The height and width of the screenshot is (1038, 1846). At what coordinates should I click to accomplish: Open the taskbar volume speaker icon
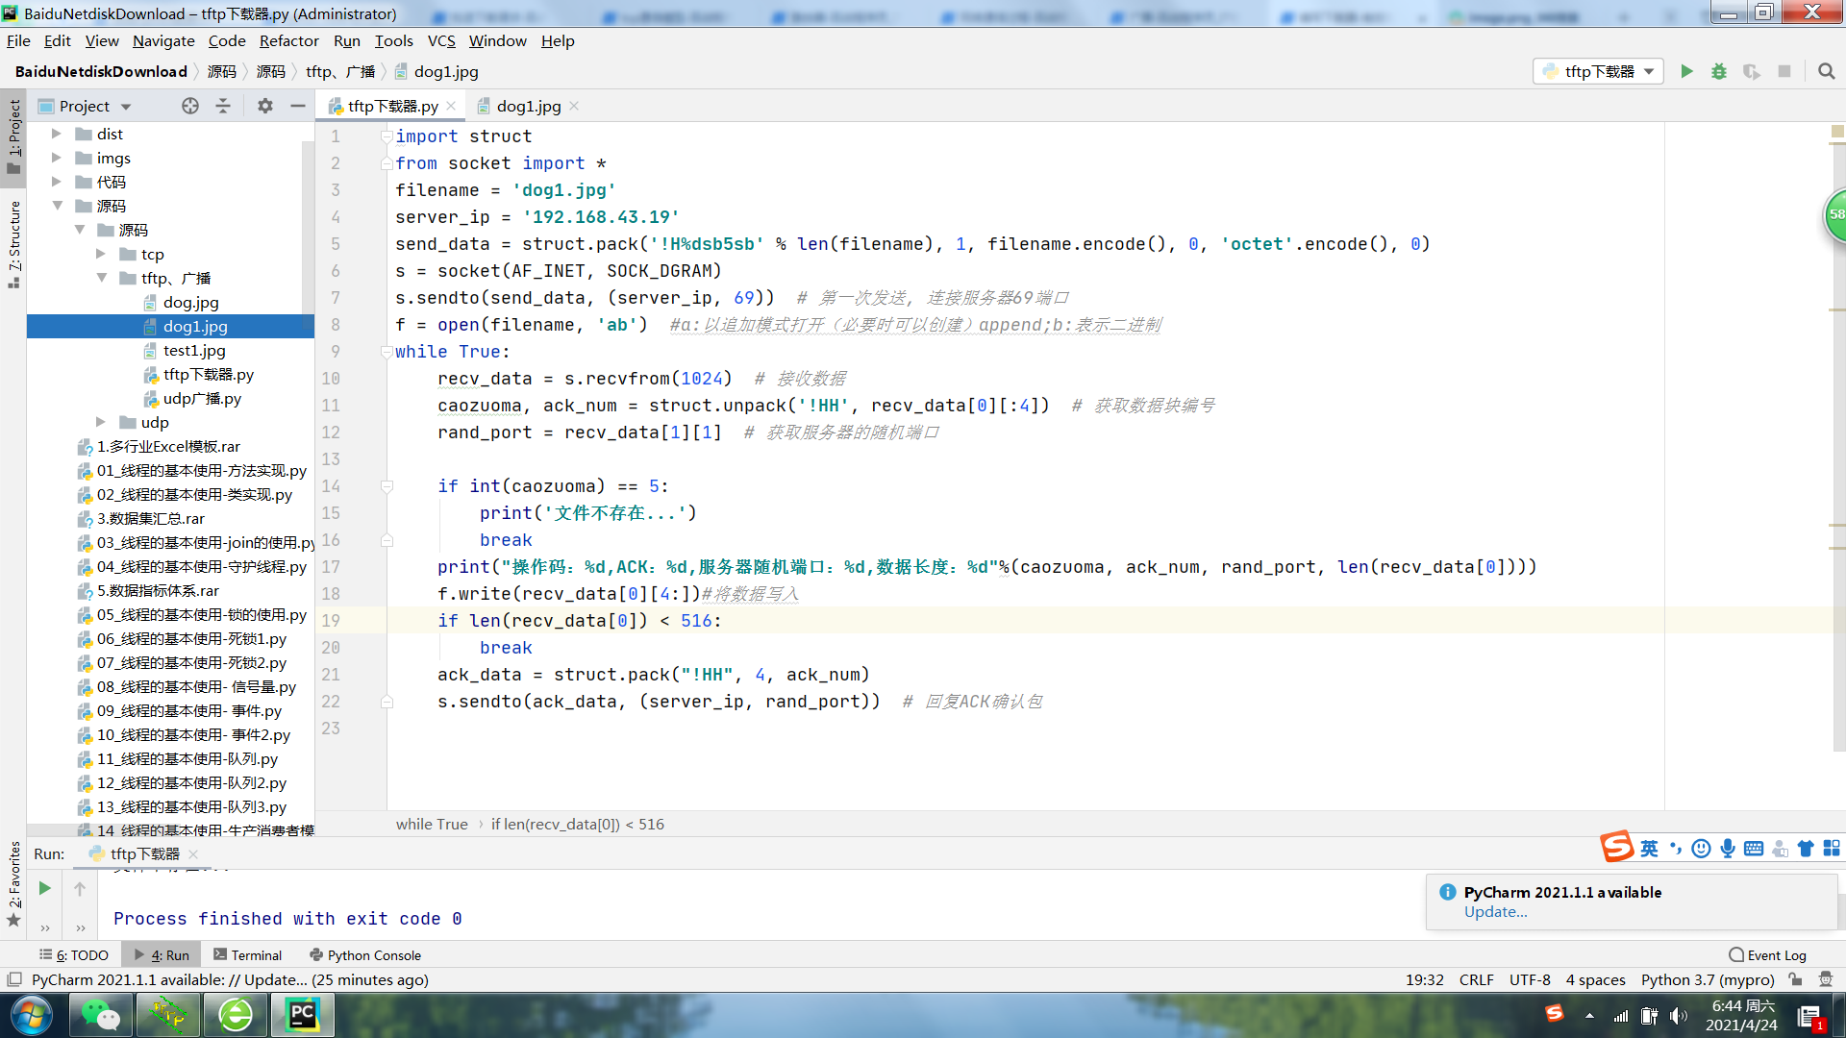click(x=1679, y=1016)
